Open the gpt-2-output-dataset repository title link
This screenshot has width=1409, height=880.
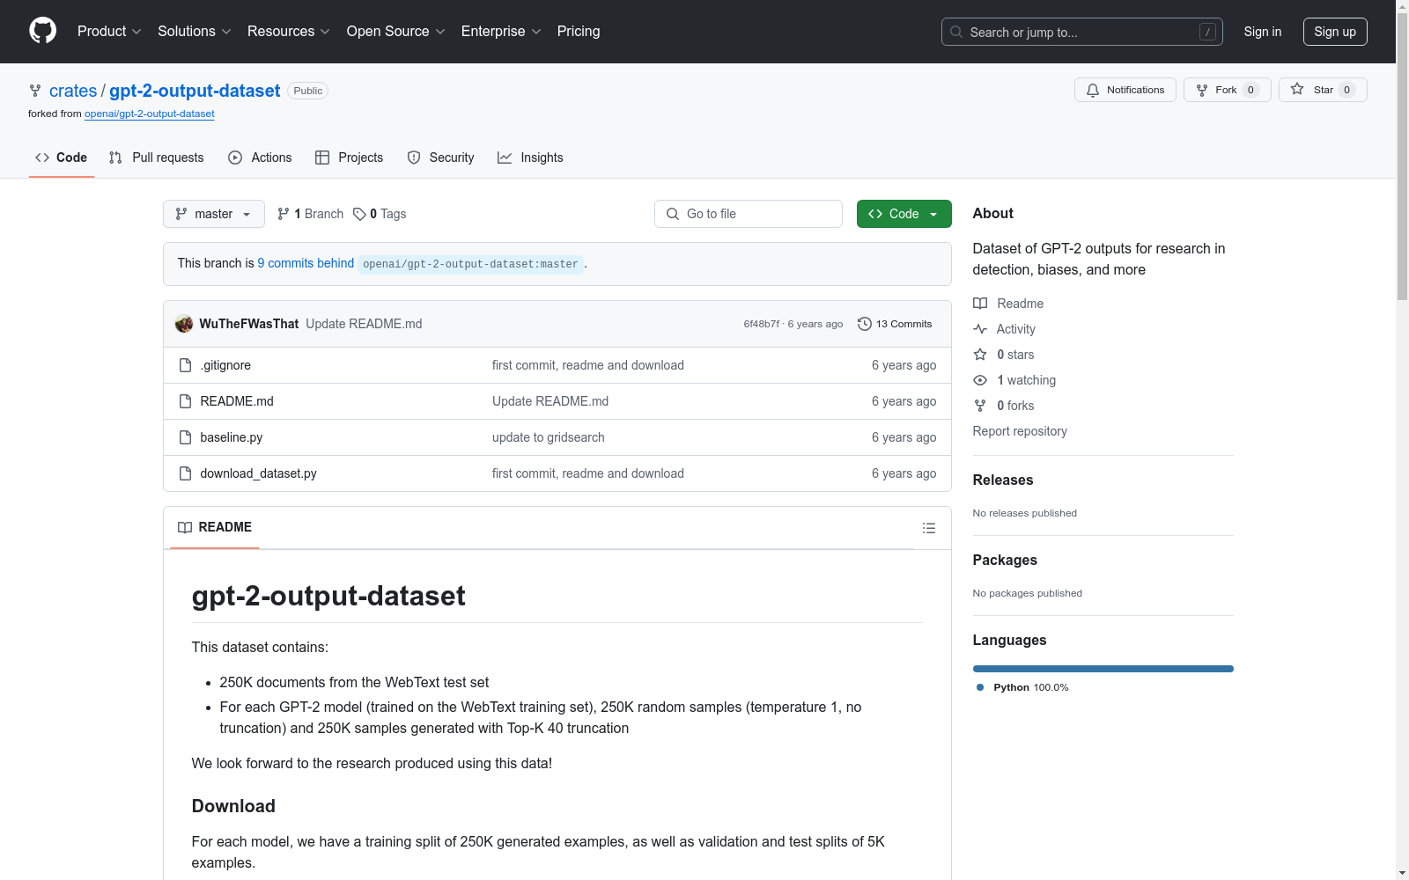coord(195,91)
